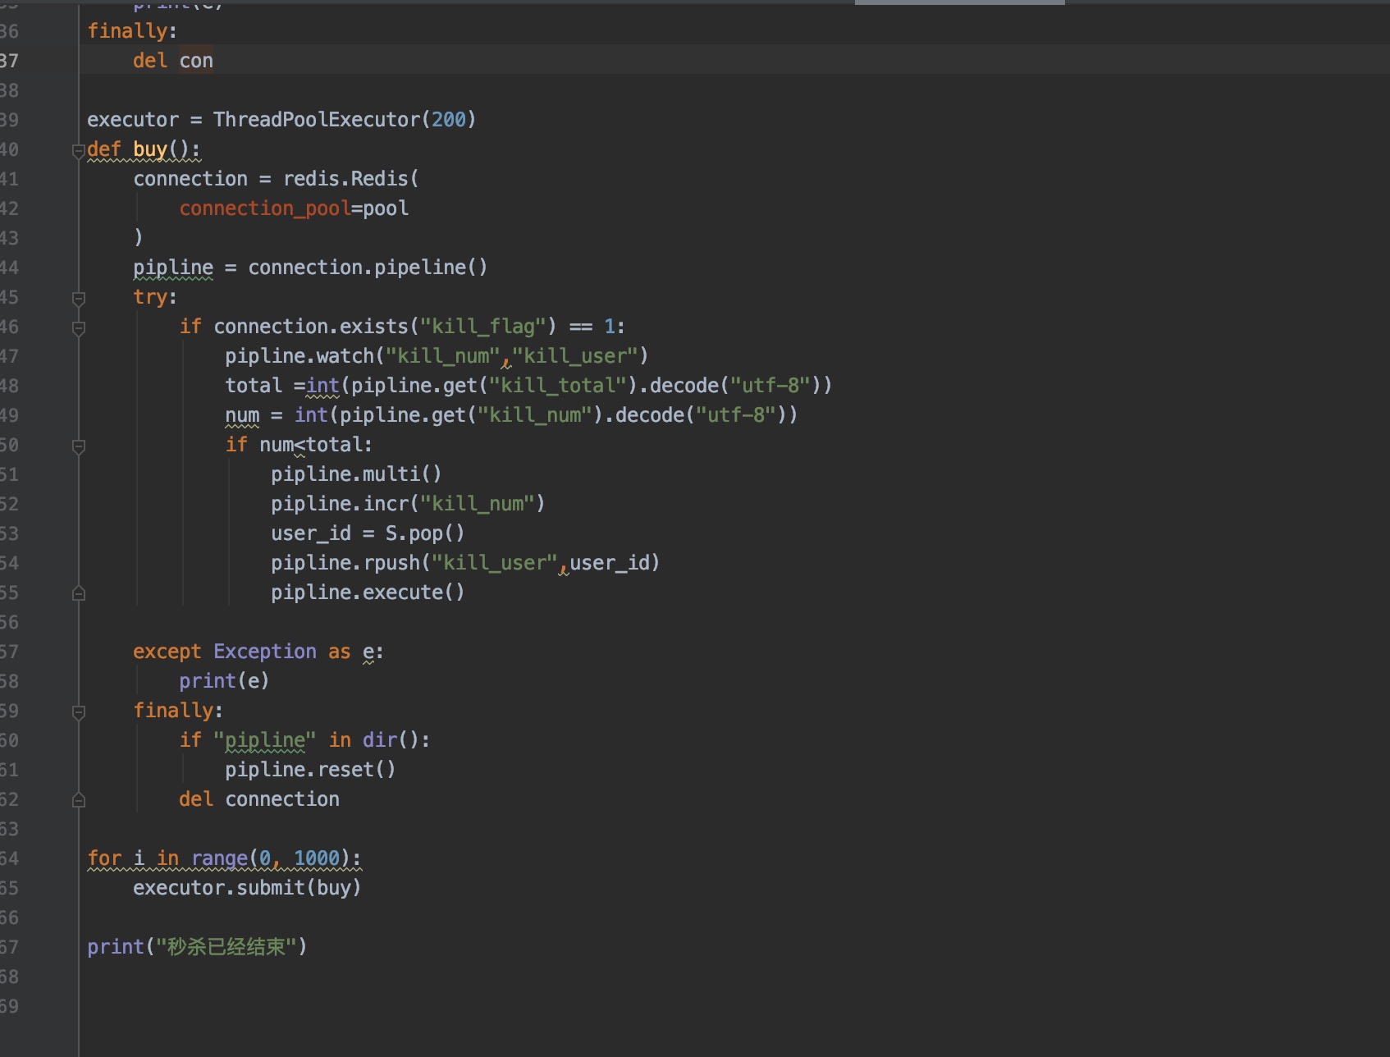The height and width of the screenshot is (1057, 1390).
Task: Click the pipline.execute() call
Action: (x=368, y=593)
